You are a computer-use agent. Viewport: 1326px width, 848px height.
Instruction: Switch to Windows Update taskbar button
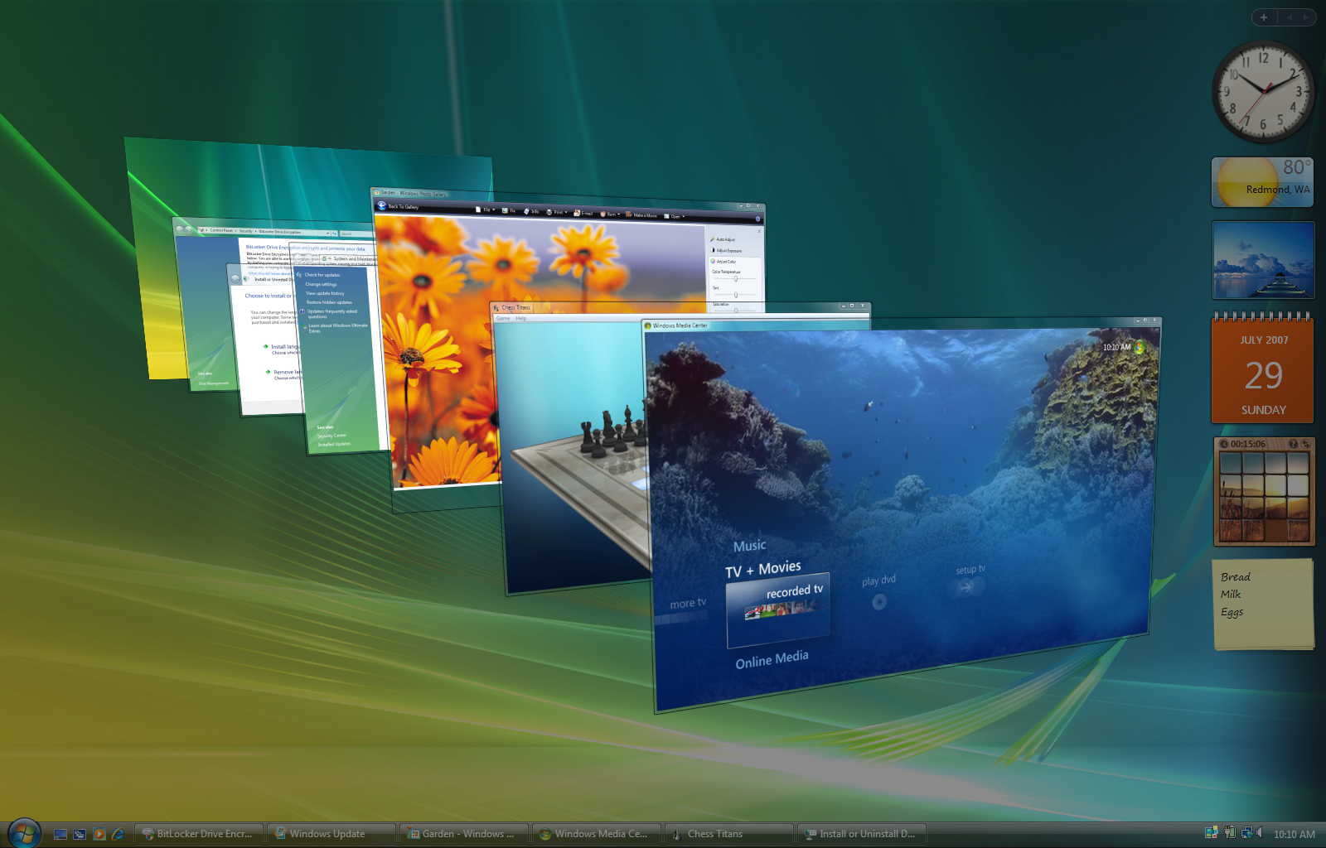331,834
